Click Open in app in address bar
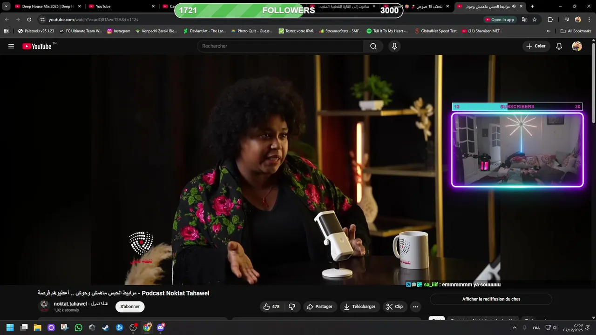Screen dimensions: 596x335 500,20
